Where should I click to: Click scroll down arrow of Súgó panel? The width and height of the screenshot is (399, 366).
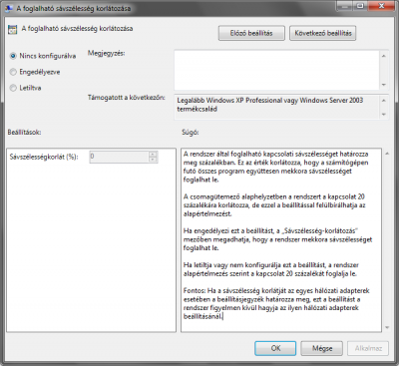click(x=387, y=327)
